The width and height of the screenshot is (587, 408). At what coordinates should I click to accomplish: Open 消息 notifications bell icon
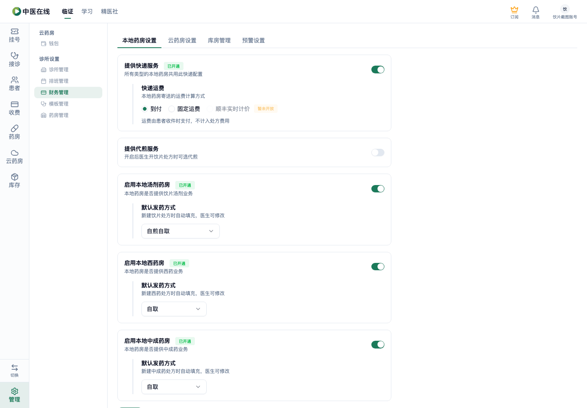point(536,9)
